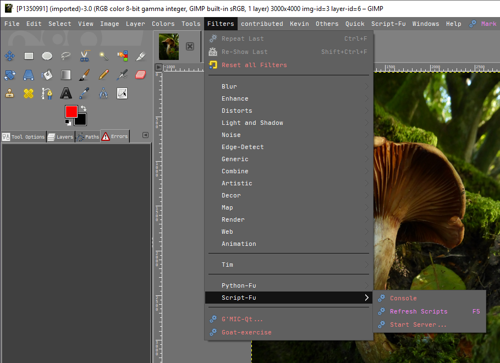500x363 pixels.
Task: Swap foreground and background colors
Action: tap(84, 108)
